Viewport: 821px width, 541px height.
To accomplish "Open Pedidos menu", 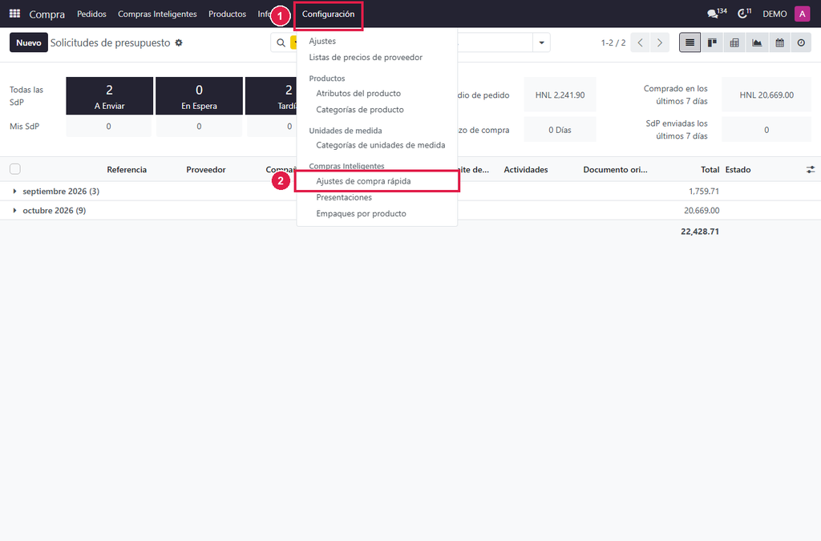I will tap(91, 14).
